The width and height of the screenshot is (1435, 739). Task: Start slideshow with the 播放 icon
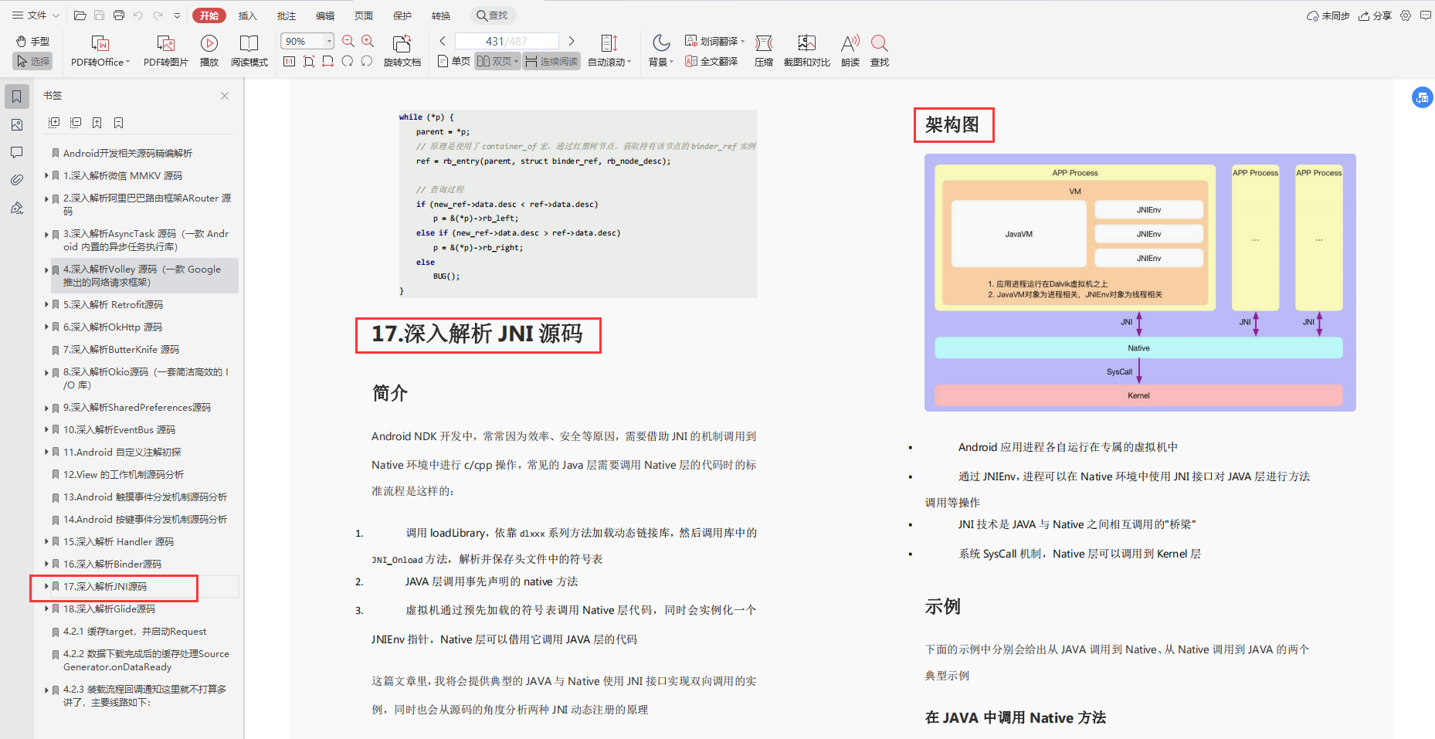(209, 43)
